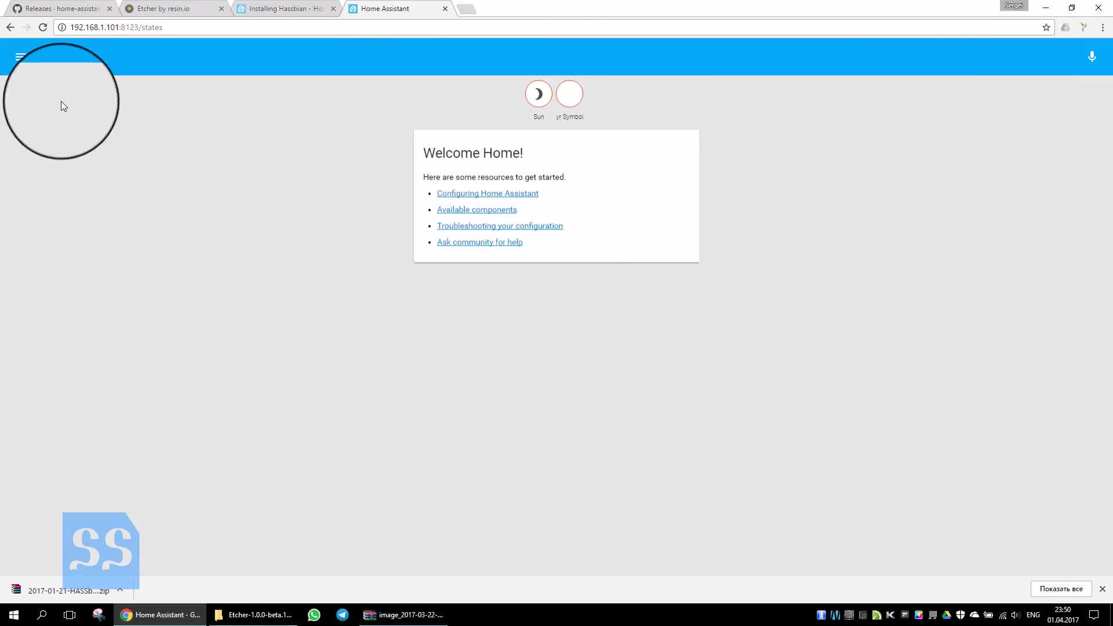Start voice command with microphone icon
Image resolution: width=1113 pixels, height=626 pixels.
(1092, 56)
